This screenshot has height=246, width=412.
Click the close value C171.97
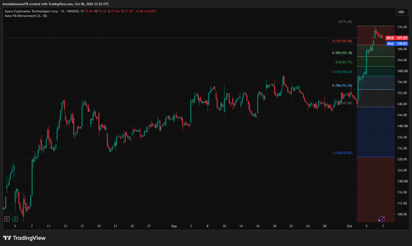pyautogui.click(x=127, y=11)
